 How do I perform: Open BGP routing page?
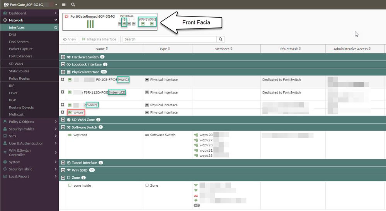coord(12,100)
